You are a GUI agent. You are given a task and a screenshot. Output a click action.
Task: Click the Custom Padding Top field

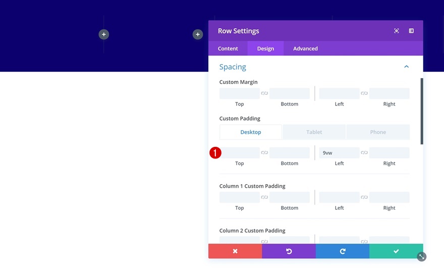click(x=239, y=153)
